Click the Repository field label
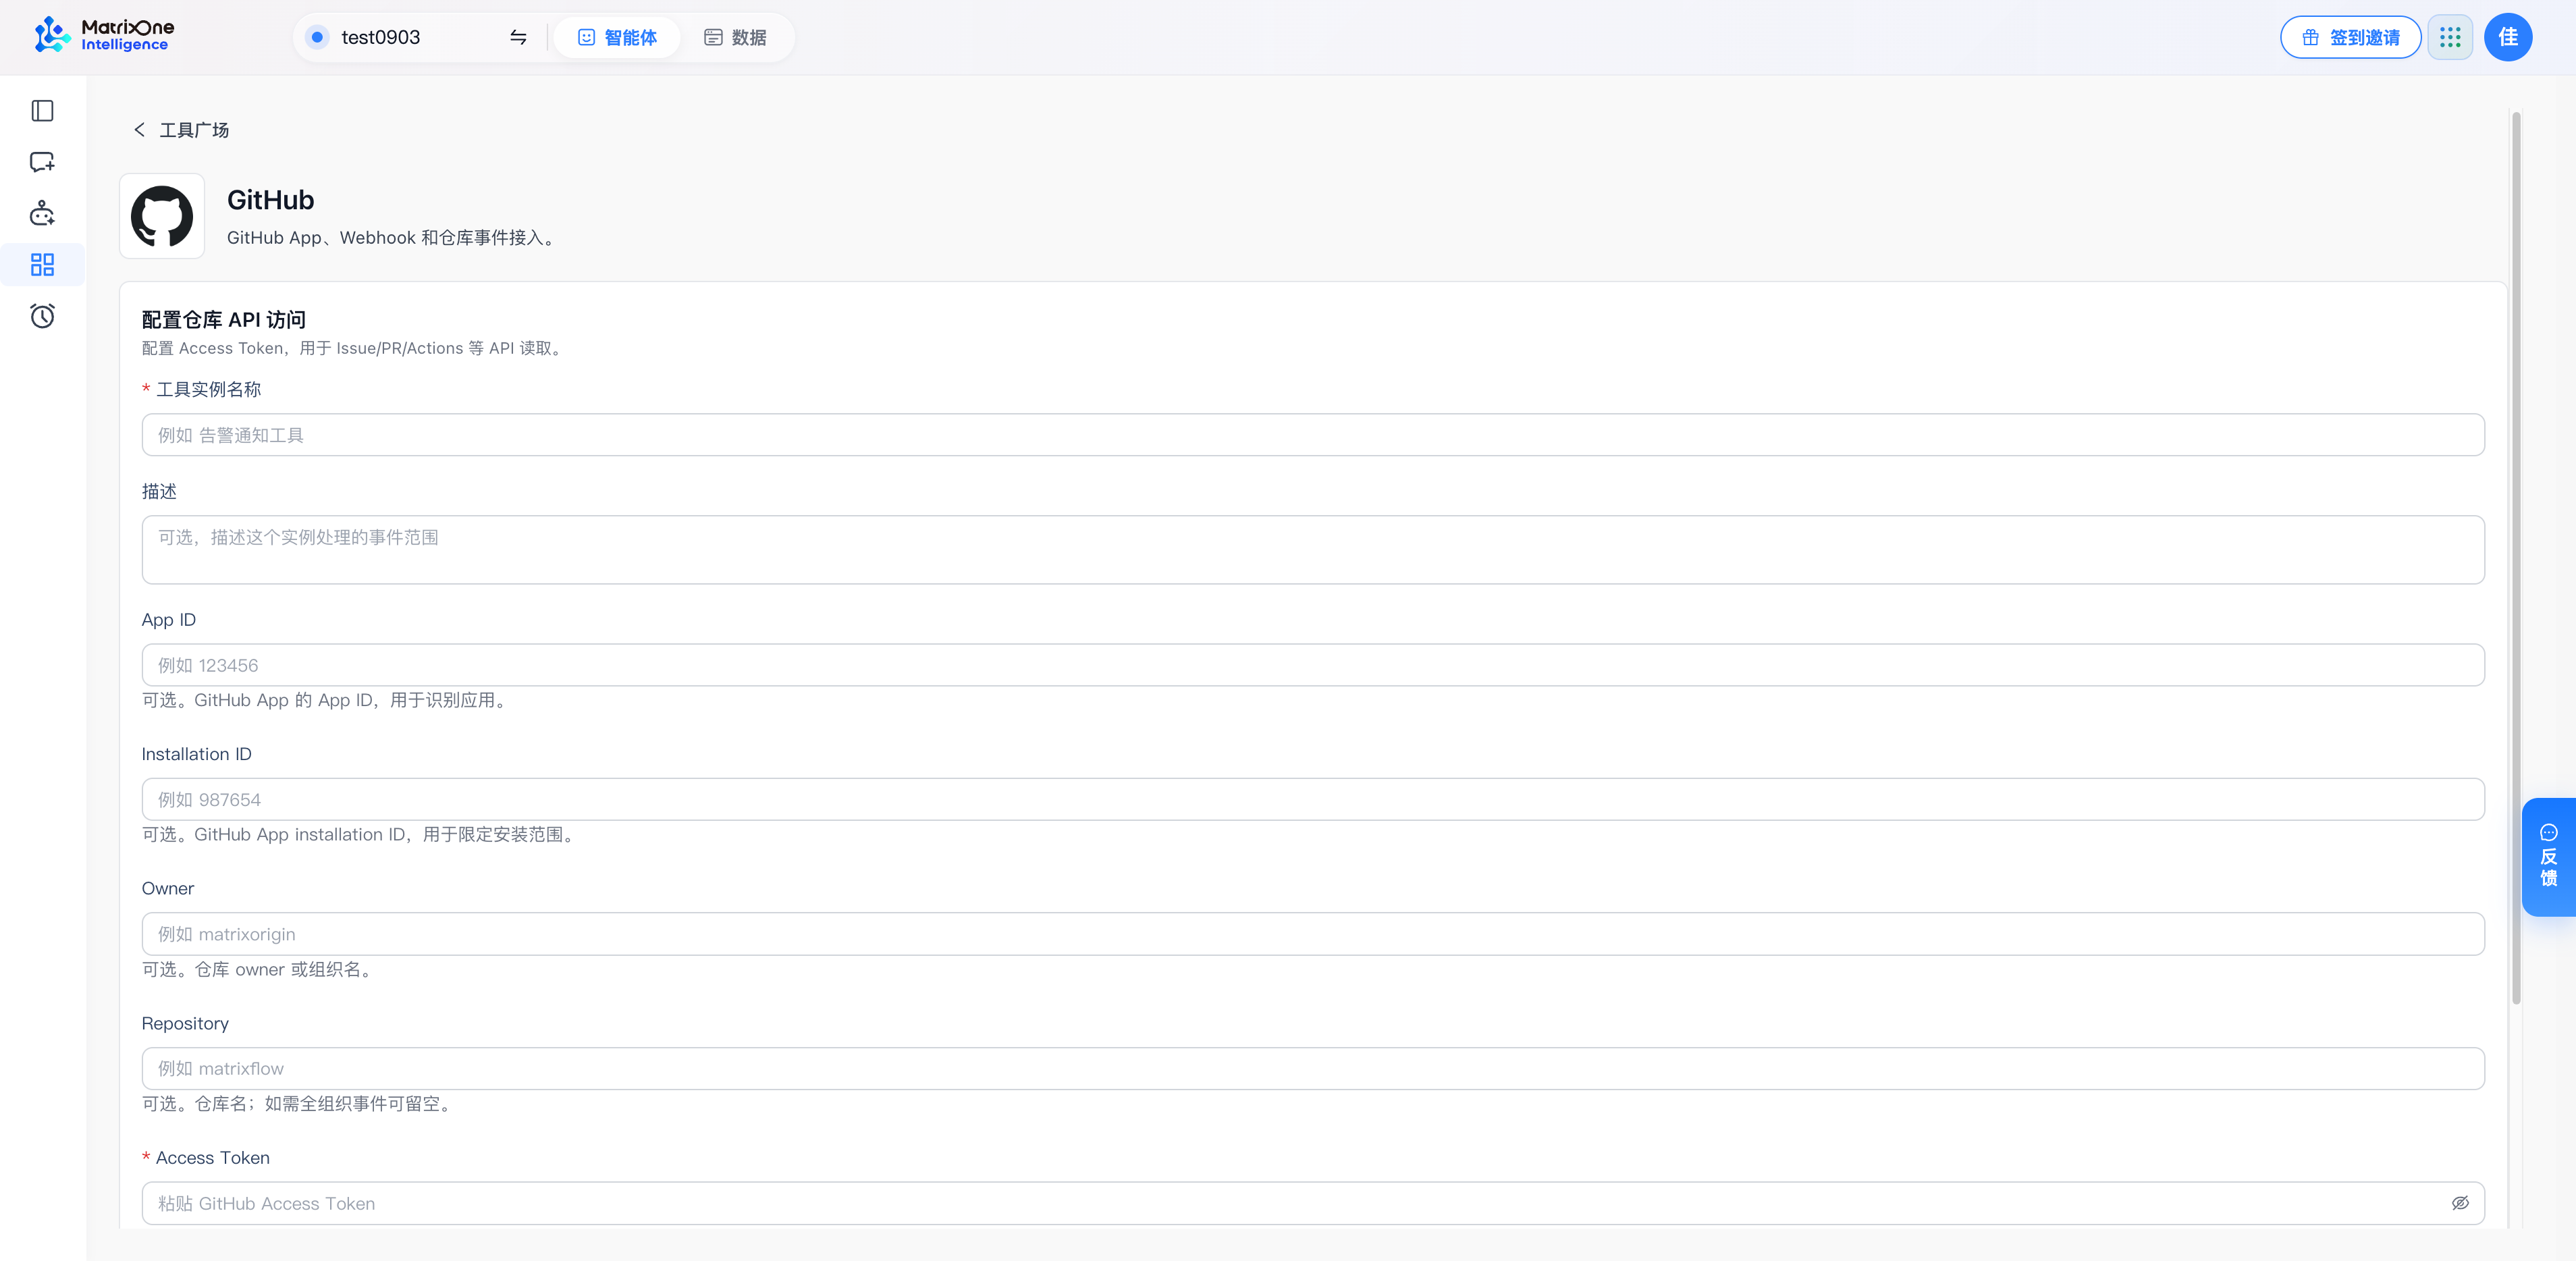 coord(185,1024)
